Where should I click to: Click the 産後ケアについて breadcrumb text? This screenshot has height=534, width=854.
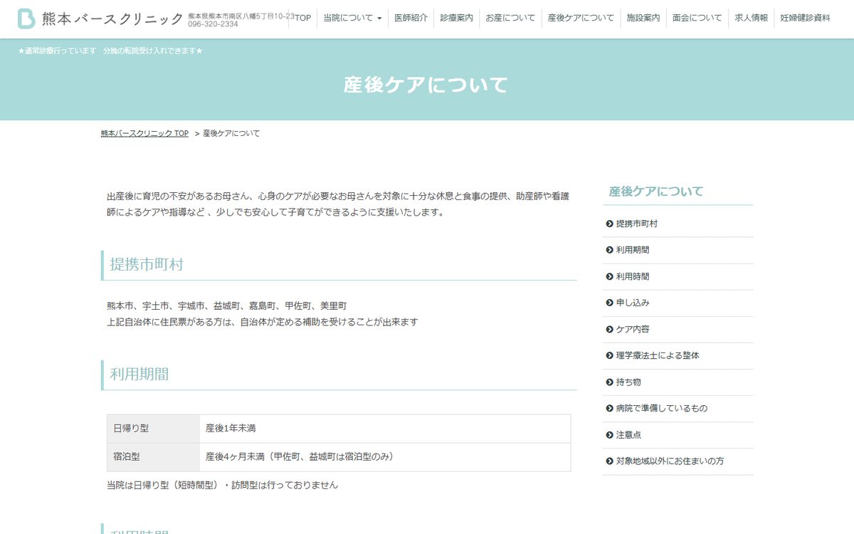(x=231, y=133)
